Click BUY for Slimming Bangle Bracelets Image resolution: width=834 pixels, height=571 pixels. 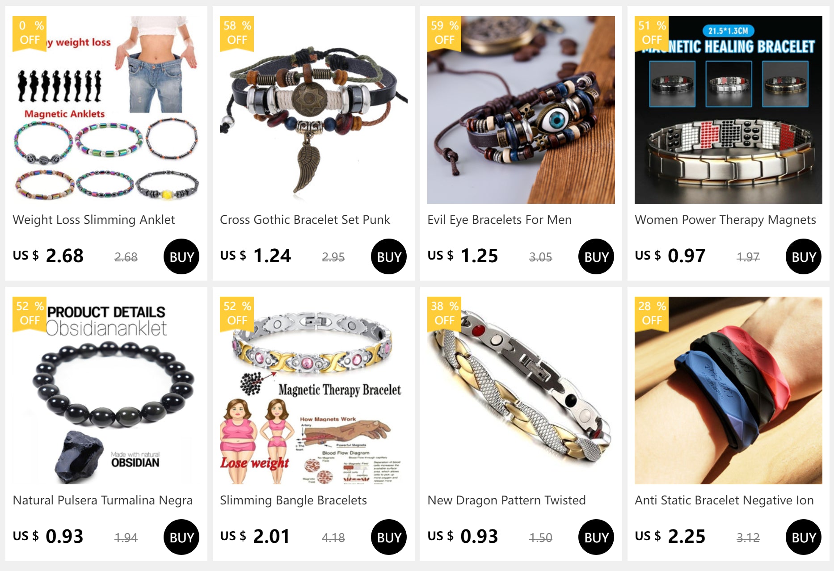pyautogui.click(x=389, y=537)
